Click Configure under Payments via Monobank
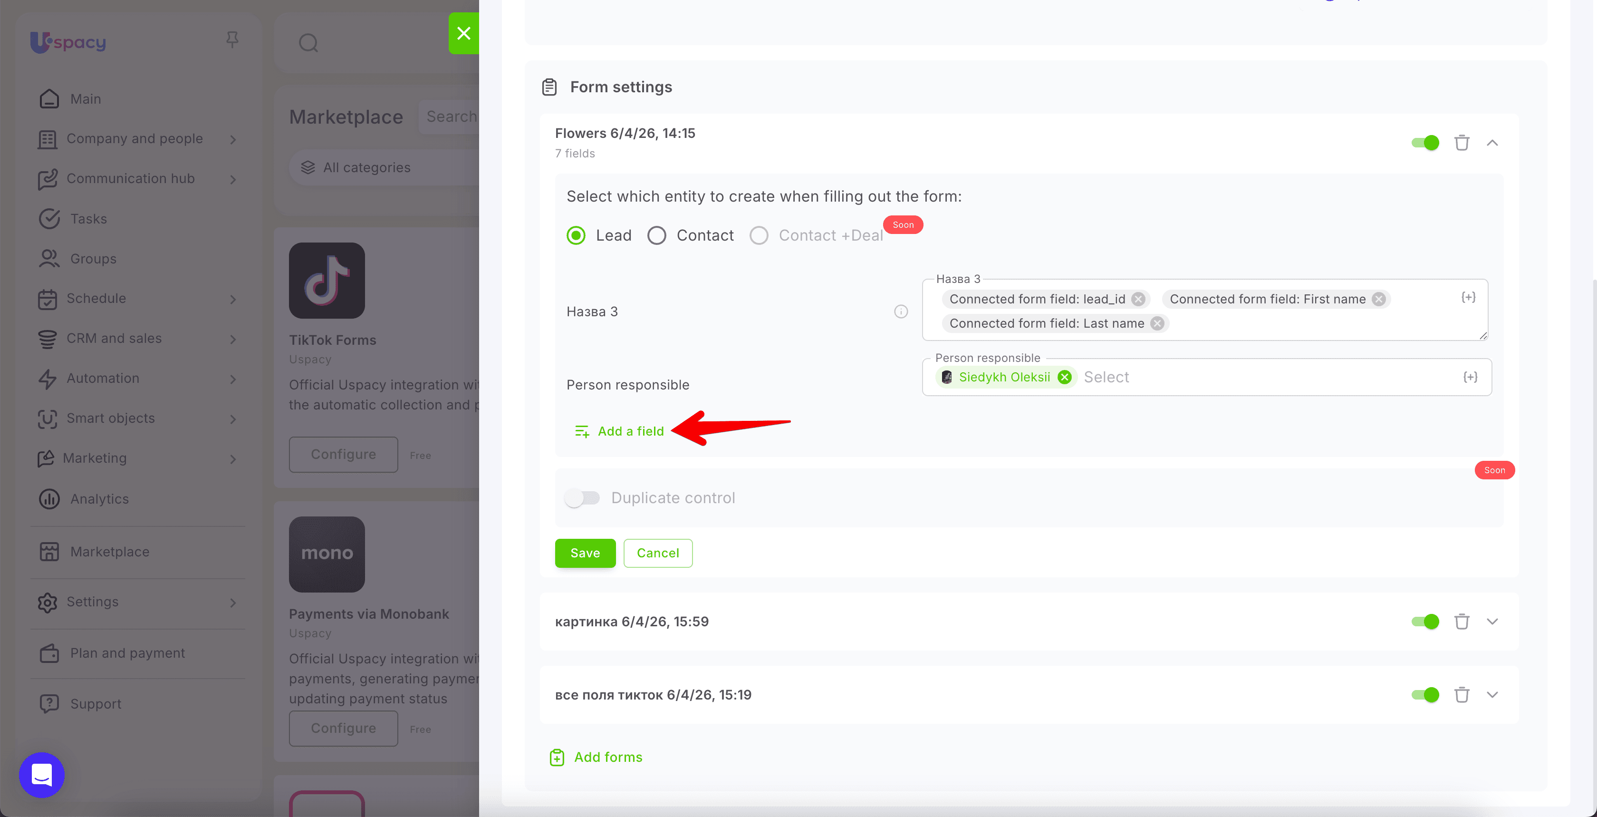 (x=344, y=728)
